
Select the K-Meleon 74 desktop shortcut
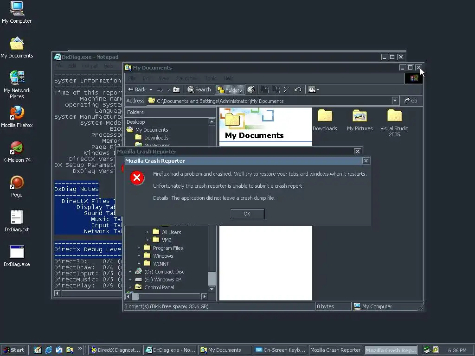point(17,152)
